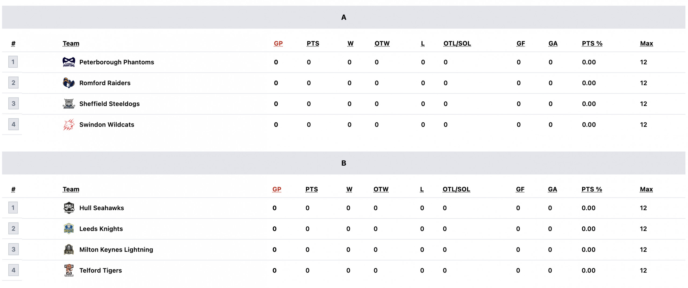Viewport: 688px width, 288px height.
Task: Click the Swindon Wildcats red logo
Action: coord(69,125)
